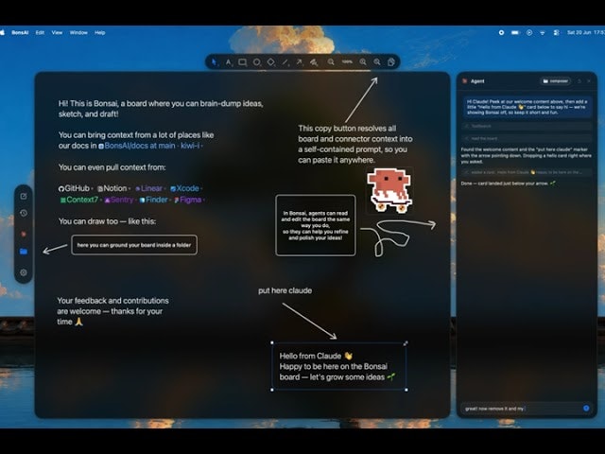
Task: Click the play-circle menu bar icon
Action: [x=529, y=32]
